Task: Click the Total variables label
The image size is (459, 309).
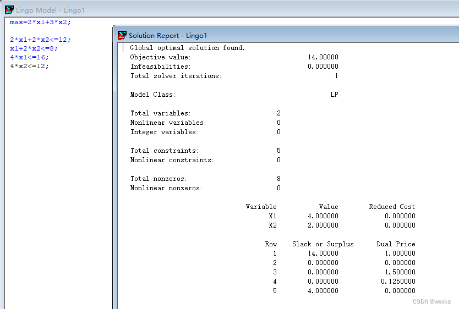Action: (160, 113)
